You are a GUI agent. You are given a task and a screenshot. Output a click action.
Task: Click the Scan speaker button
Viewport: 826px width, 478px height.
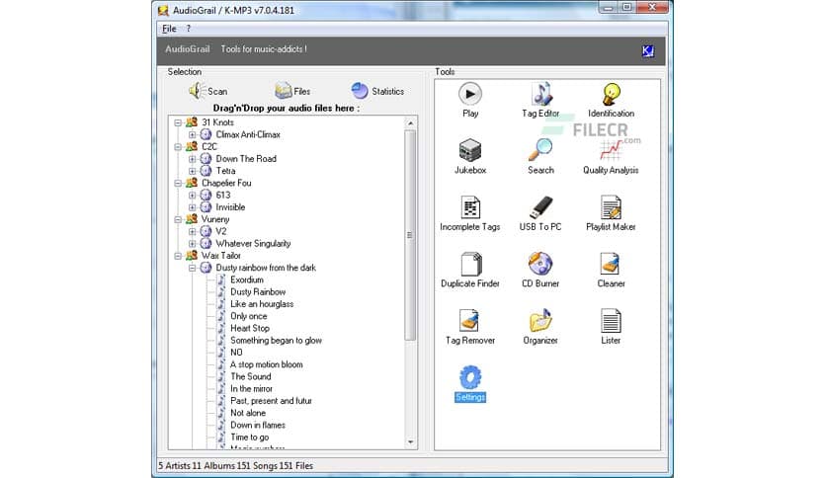[x=208, y=91]
